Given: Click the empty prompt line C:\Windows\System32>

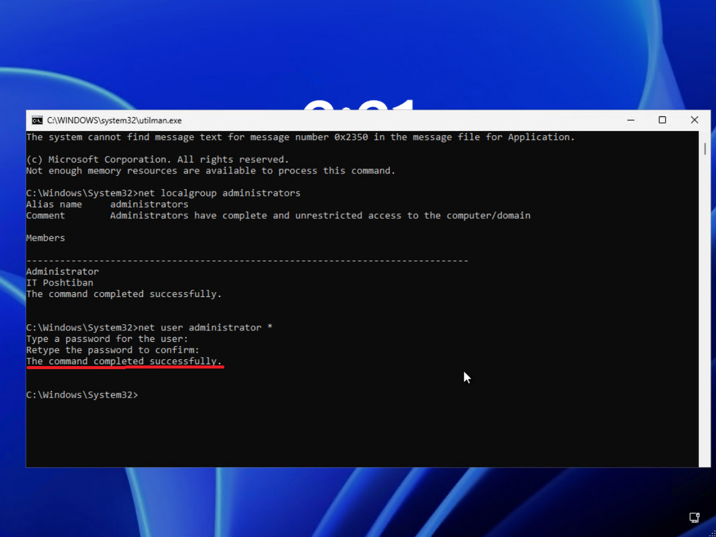Looking at the screenshot, I should (x=82, y=395).
